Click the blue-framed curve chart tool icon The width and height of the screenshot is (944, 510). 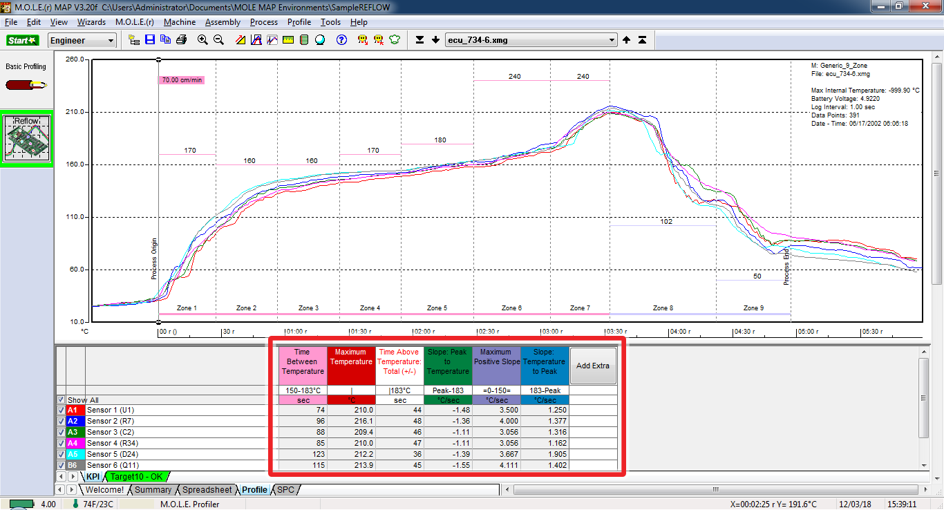[x=256, y=40]
